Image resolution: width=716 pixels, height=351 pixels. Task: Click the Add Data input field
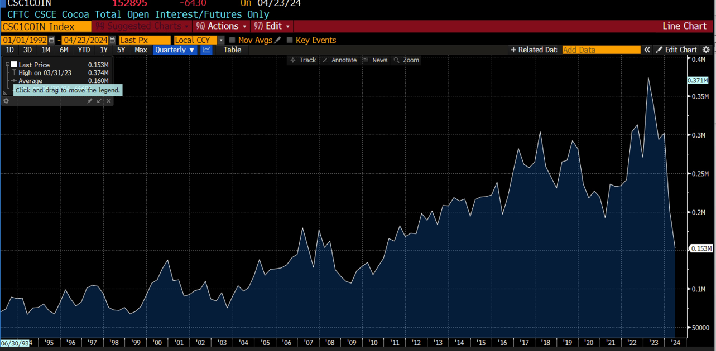(x=601, y=50)
